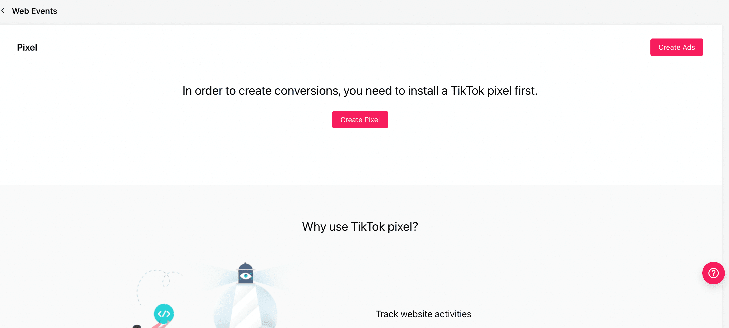Screen dimensions: 729x328
Task: Click the small black shape at bottom
Action: click(x=137, y=326)
